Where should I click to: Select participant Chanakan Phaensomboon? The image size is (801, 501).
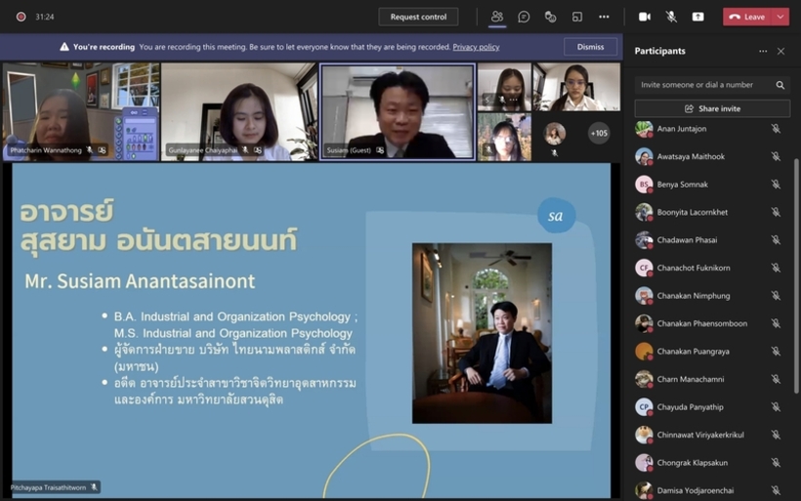[x=710, y=323]
